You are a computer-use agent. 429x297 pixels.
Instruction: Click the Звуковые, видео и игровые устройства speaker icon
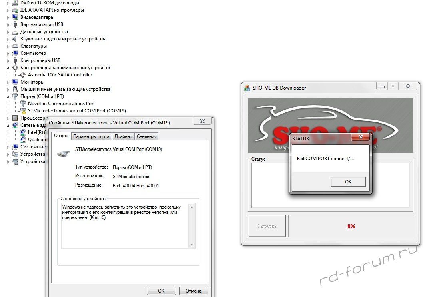pos(15,39)
